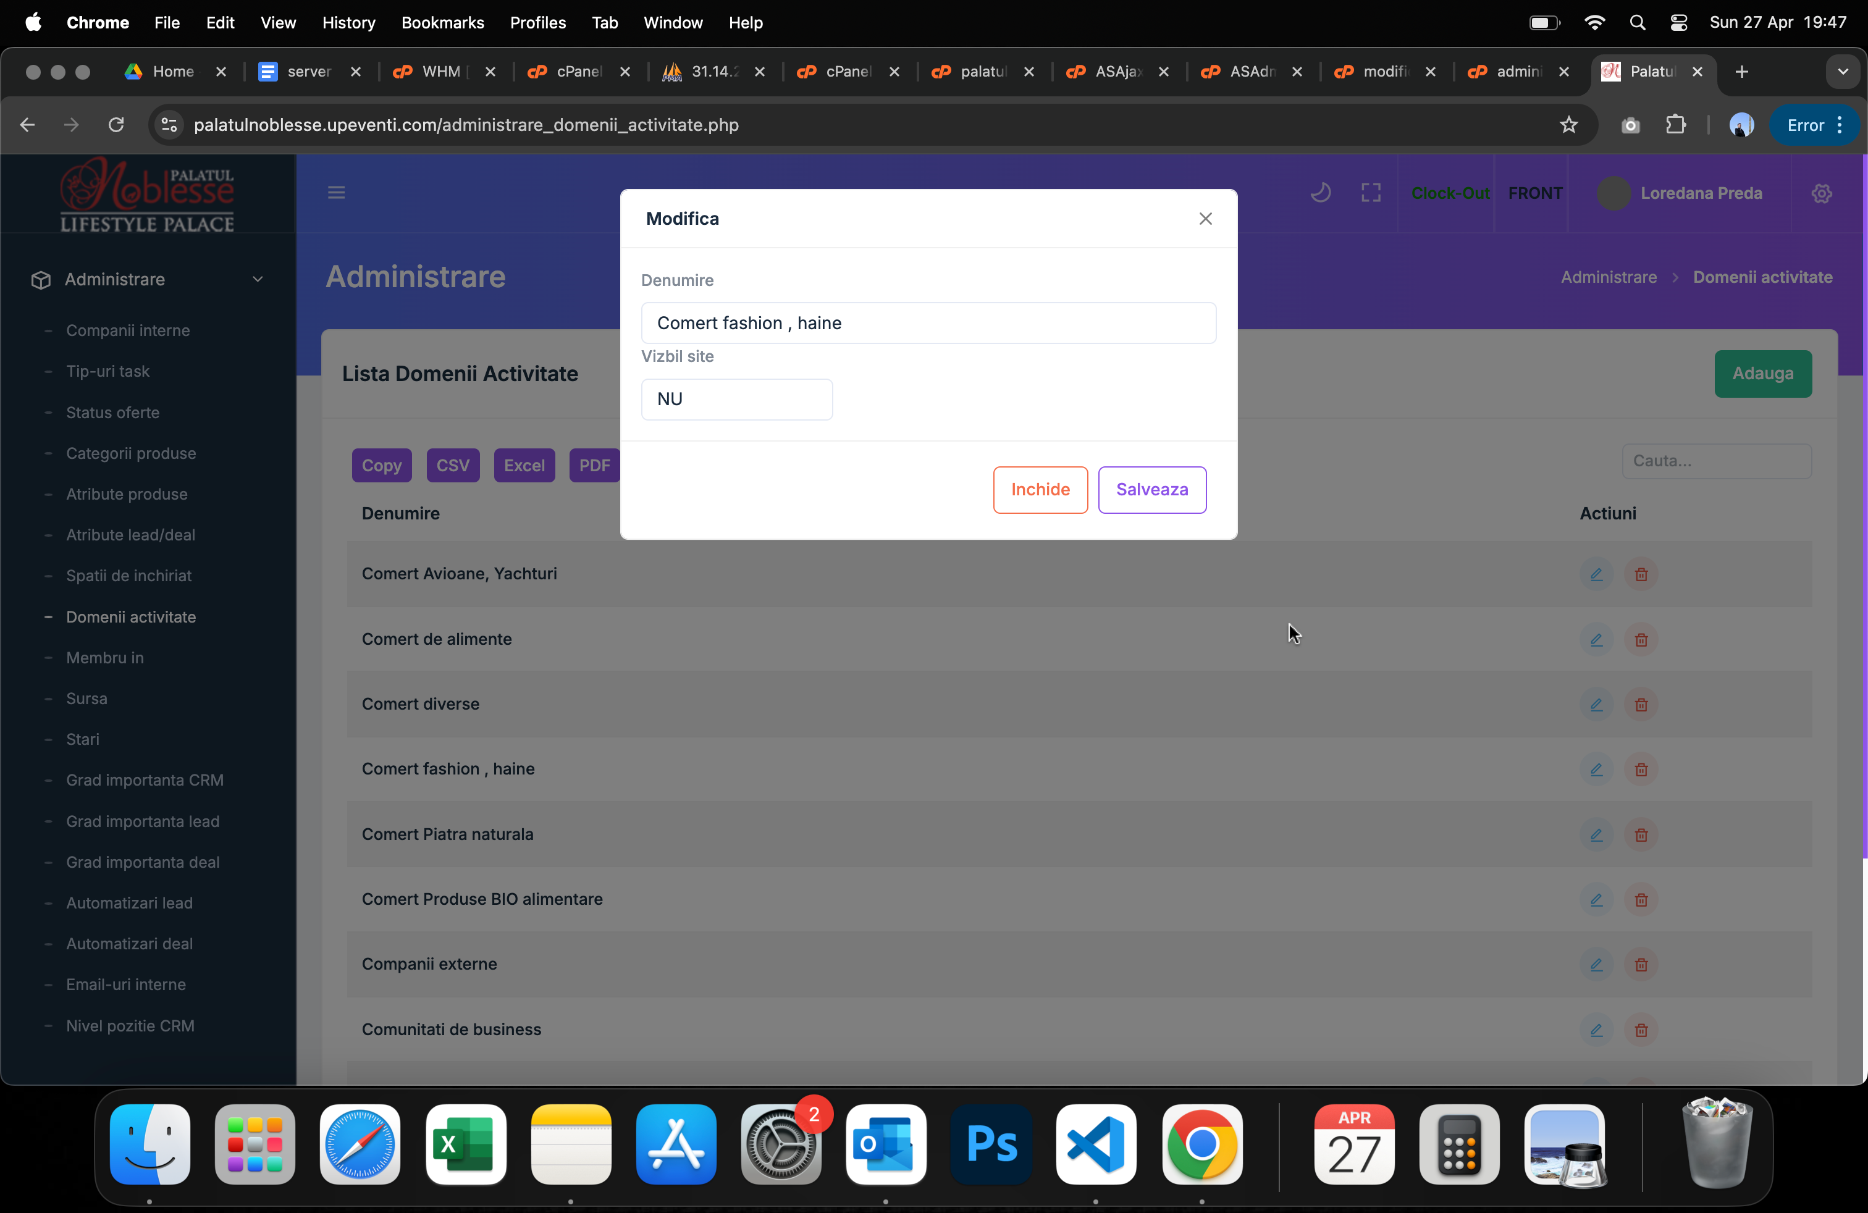The width and height of the screenshot is (1868, 1213).
Task: Enter fullscreen via the header icon
Action: [1370, 192]
